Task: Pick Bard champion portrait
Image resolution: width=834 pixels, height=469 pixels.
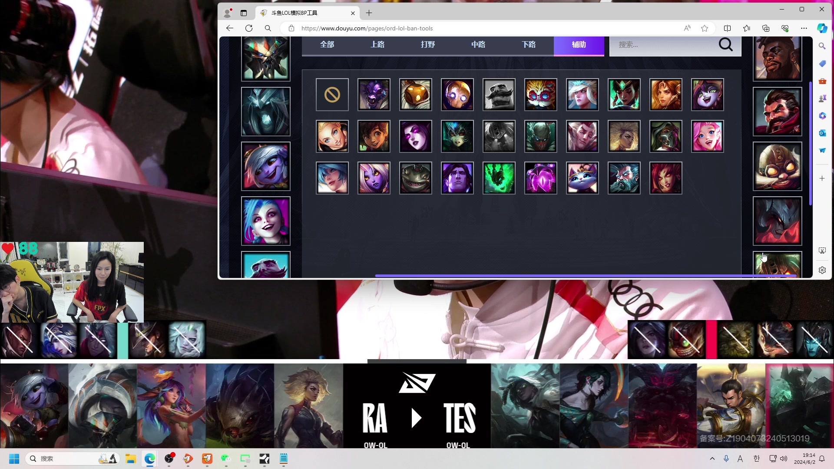Action: click(x=415, y=95)
